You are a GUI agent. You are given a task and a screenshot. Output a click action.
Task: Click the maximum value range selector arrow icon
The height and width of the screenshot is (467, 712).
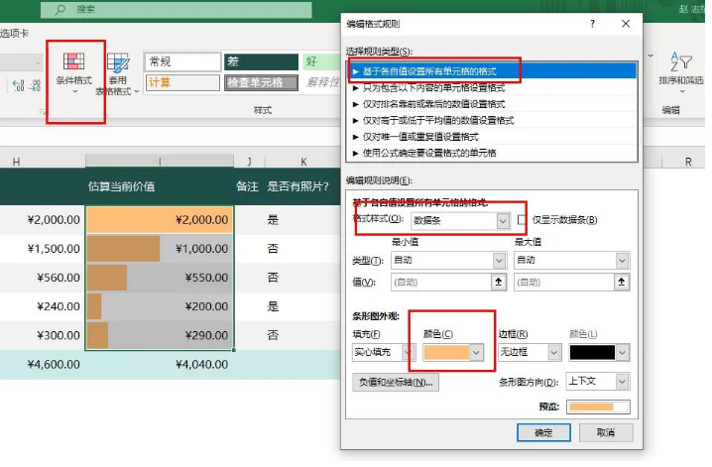tap(622, 283)
